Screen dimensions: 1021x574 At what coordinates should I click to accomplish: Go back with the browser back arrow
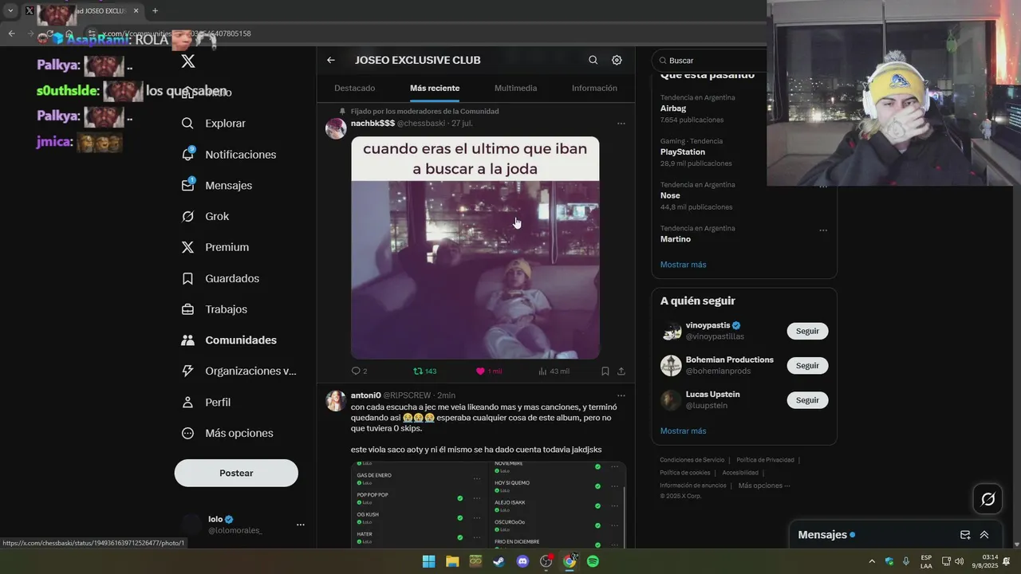click(11, 33)
